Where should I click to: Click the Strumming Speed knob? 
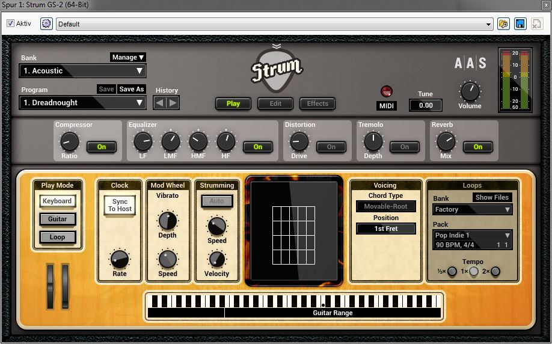pos(217,226)
